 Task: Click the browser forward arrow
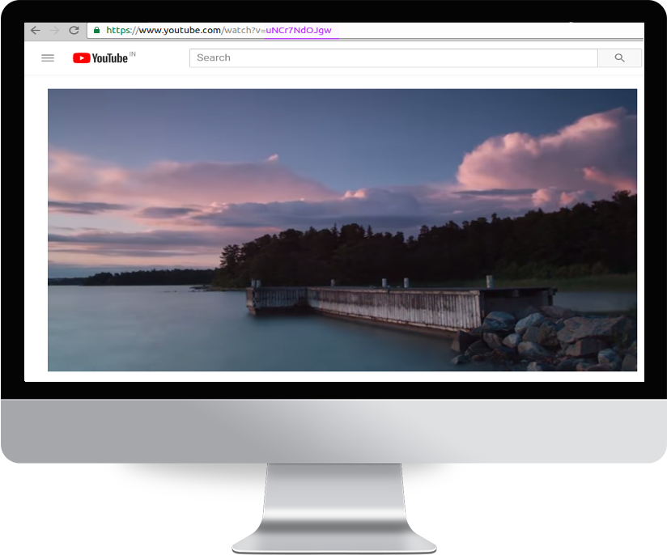point(54,30)
